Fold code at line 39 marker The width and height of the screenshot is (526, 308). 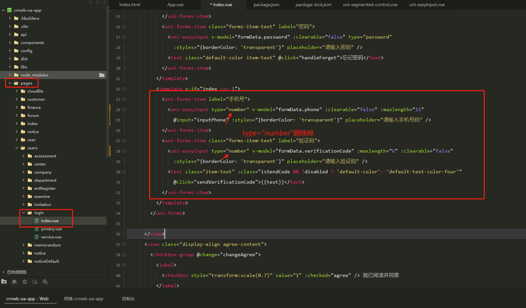pos(124,265)
